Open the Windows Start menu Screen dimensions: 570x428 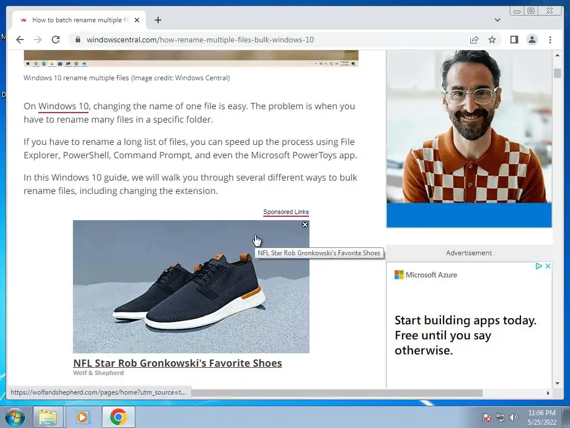pyautogui.click(x=14, y=417)
